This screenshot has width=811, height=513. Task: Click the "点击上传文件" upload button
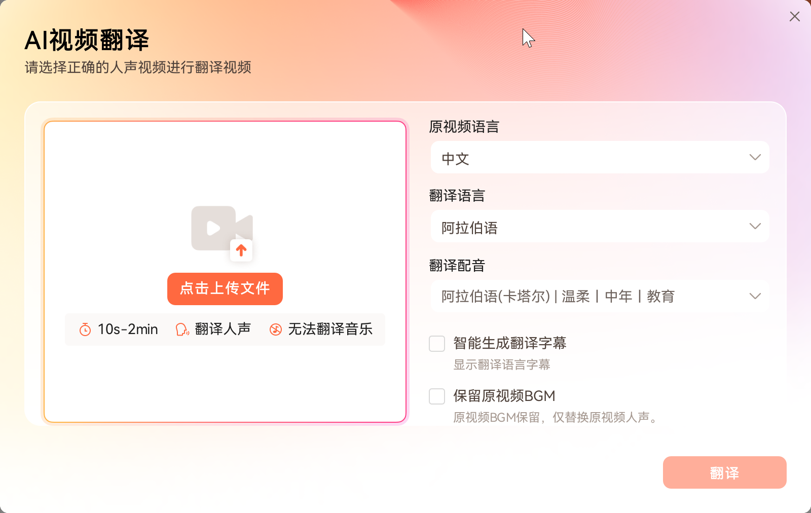pos(225,289)
